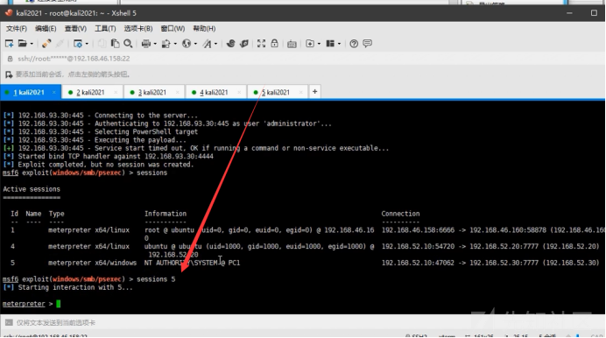Click the add-session arrow icon in hint bar
Viewport: 606px width, 338px height.
pyautogui.click(x=9, y=74)
